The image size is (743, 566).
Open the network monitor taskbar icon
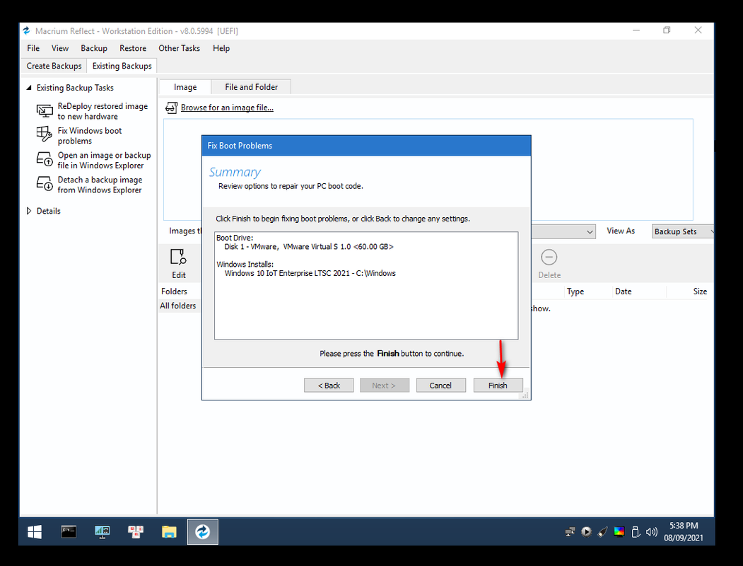pyautogui.click(x=102, y=532)
